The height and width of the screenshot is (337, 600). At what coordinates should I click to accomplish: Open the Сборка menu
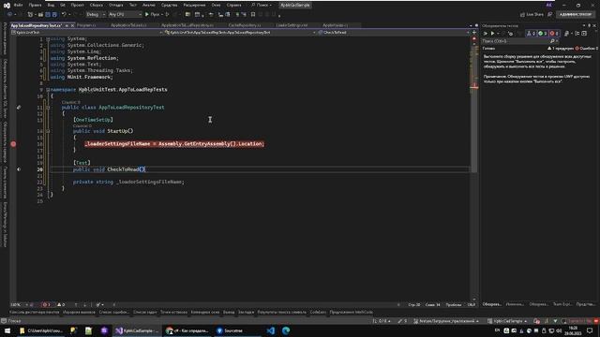(96, 6)
